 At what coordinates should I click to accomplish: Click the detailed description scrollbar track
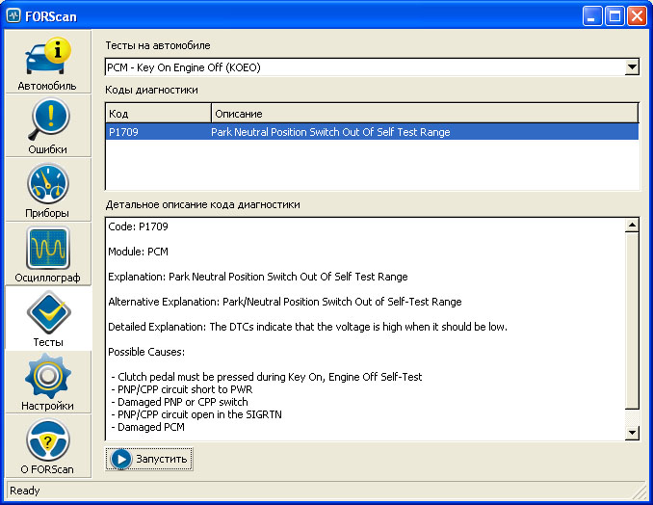click(632, 328)
